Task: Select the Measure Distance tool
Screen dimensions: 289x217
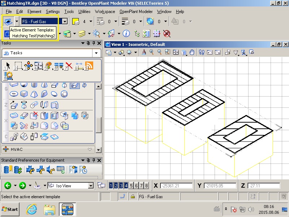Action: click(79, 66)
